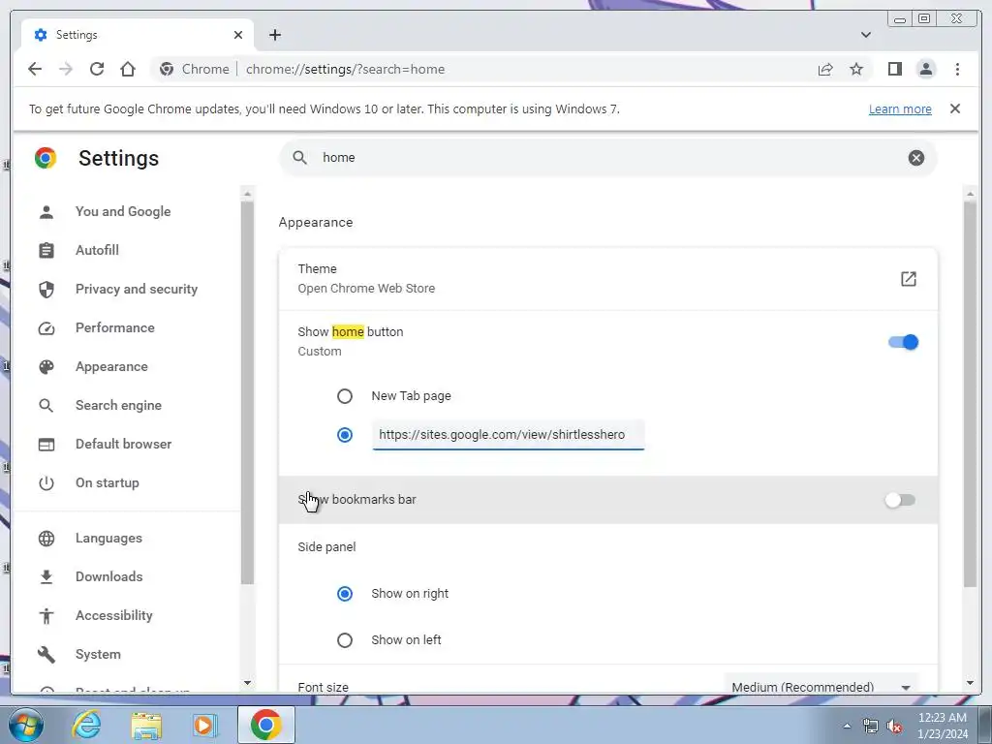Viewport: 992px width, 744px height.
Task: Open On startup settings
Action: click(107, 482)
